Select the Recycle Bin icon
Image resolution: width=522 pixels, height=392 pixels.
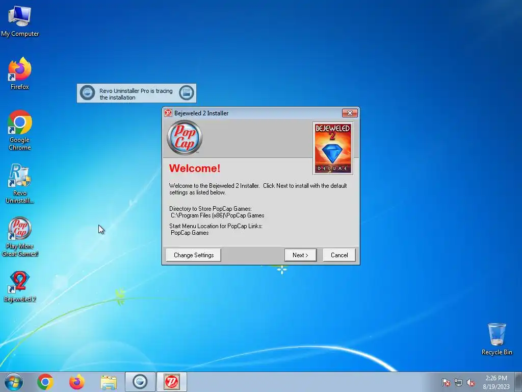click(497, 339)
